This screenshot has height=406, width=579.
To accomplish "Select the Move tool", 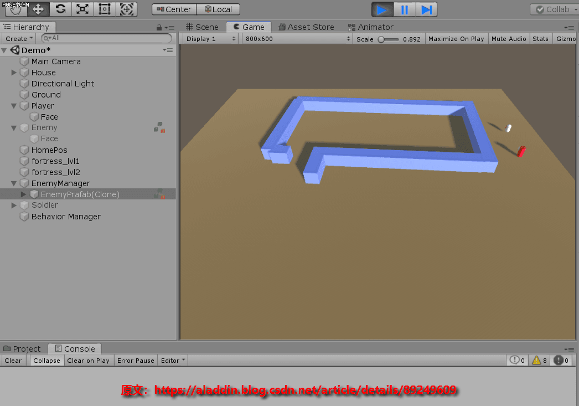I will (38, 9).
